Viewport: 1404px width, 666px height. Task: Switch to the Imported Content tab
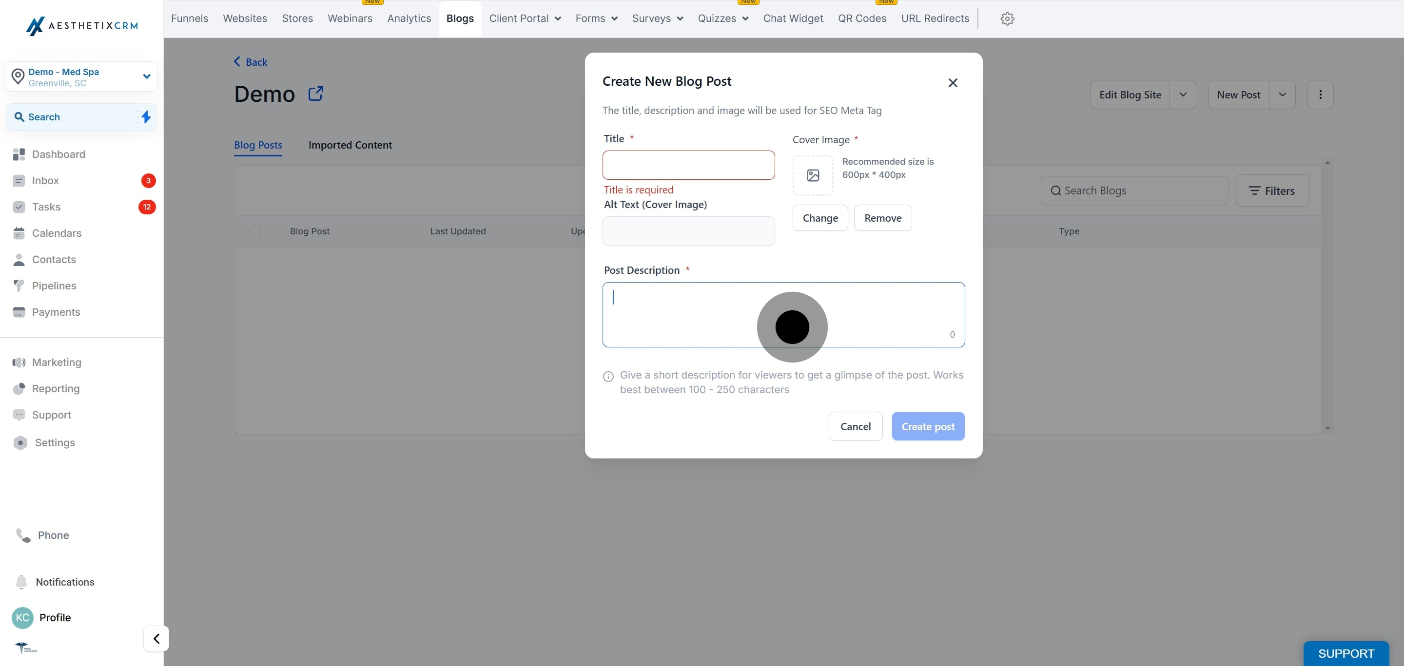pos(350,145)
